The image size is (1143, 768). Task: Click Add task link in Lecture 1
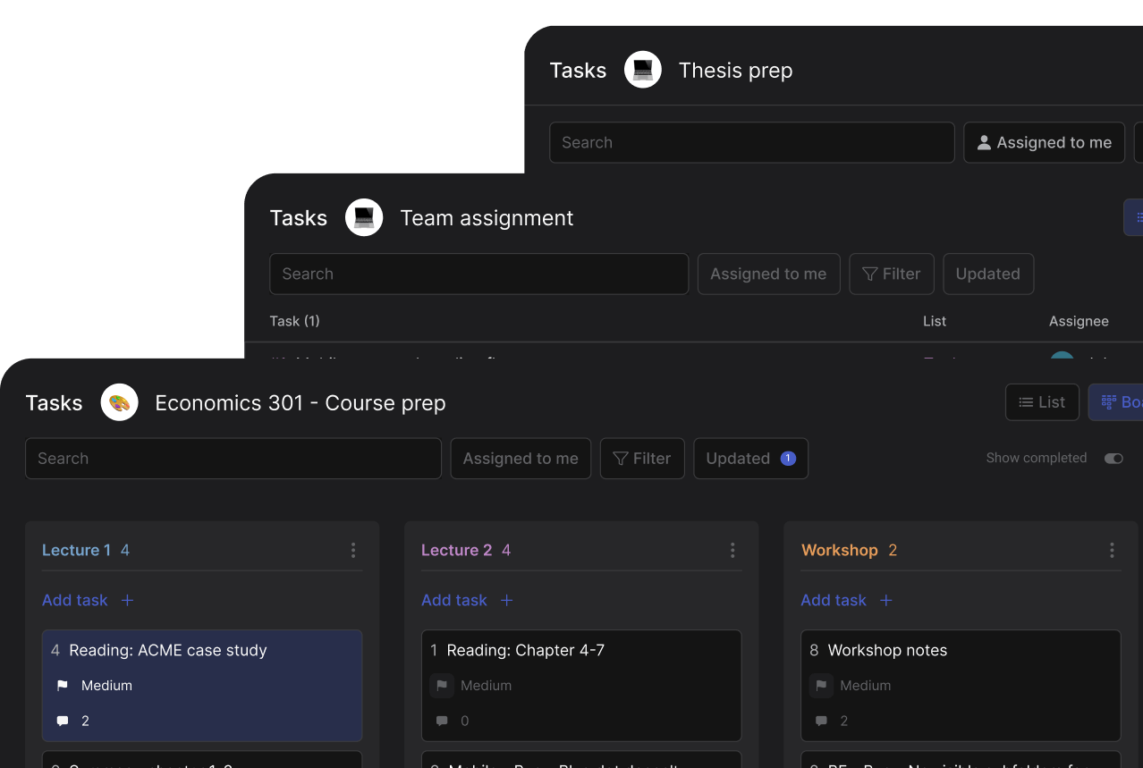75,600
